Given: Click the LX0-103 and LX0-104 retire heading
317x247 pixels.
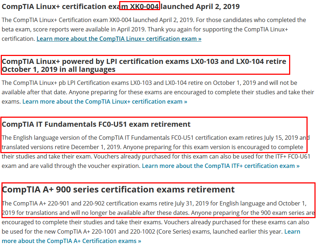Looking at the screenshot, I should (144, 65).
